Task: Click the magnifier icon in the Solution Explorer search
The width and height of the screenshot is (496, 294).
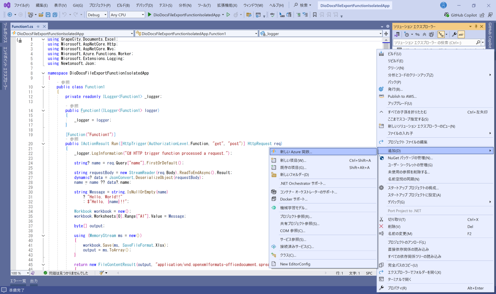Action: click(x=478, y=43)
